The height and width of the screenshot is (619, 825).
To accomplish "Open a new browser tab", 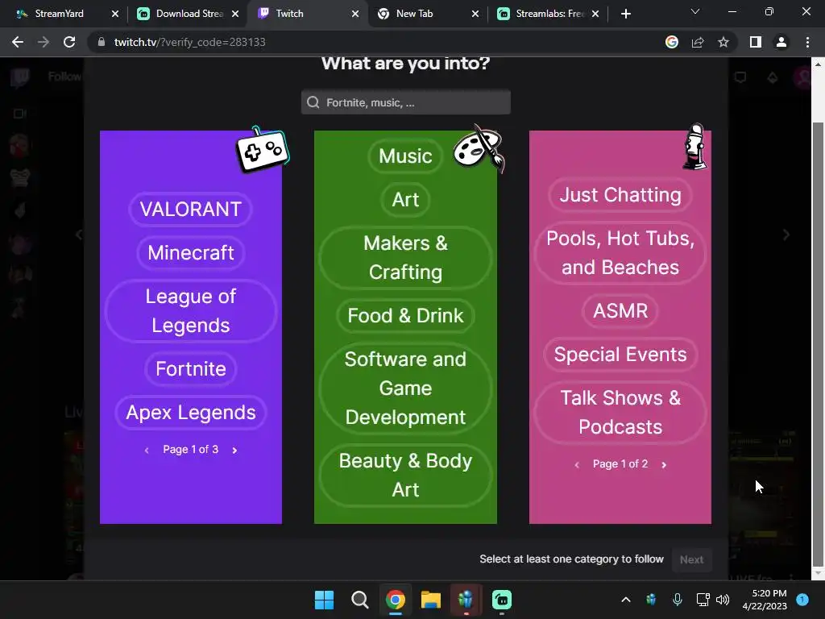I will 625,14.
